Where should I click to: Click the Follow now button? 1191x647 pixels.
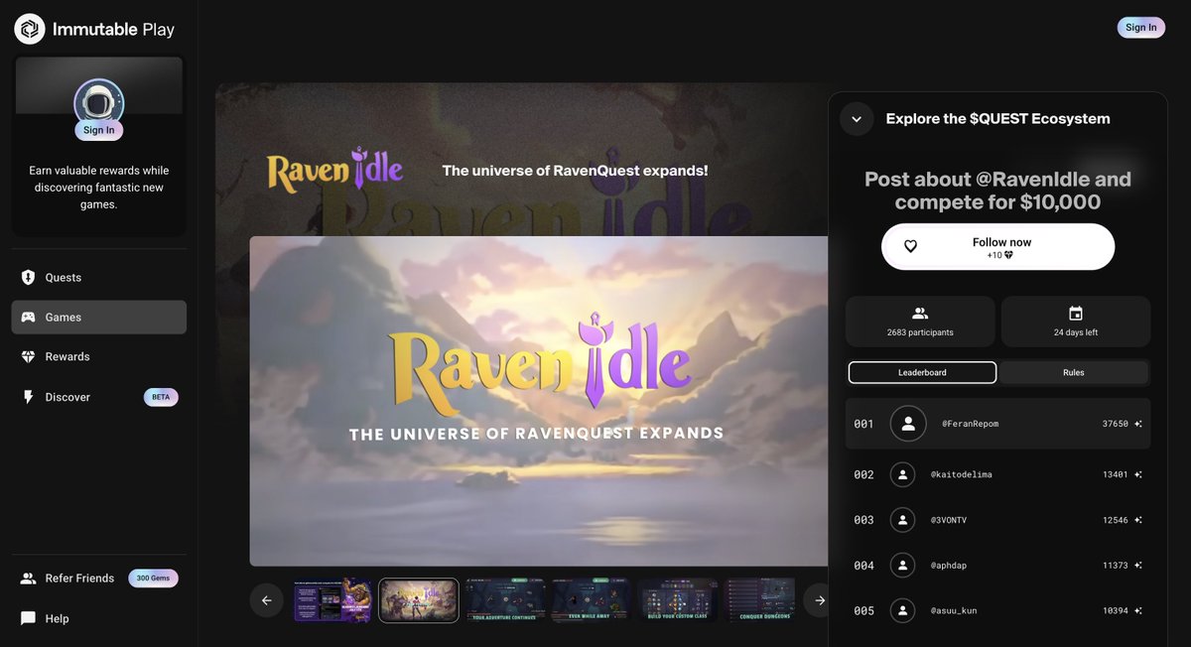point(997,247)
